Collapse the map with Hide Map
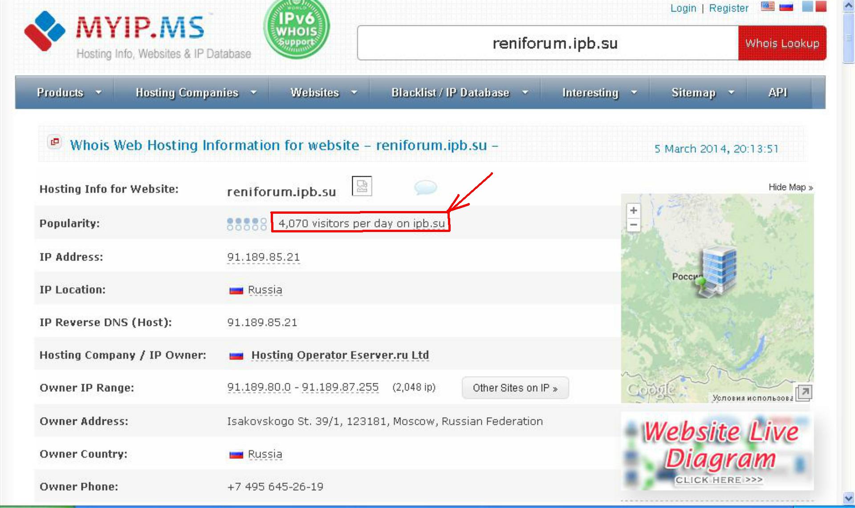855x508 pixels. click(x=790, y=187)
